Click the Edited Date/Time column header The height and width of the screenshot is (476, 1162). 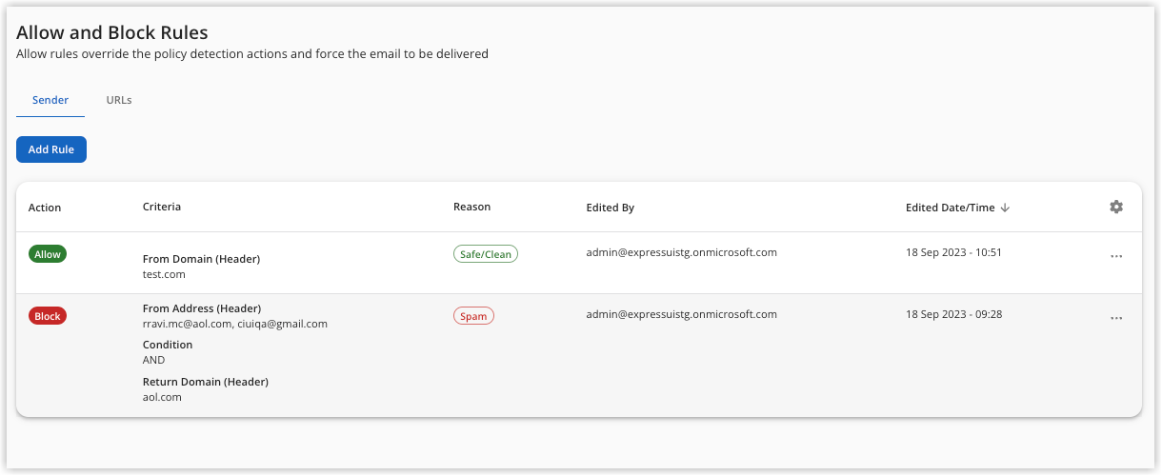tap(950, 208)
